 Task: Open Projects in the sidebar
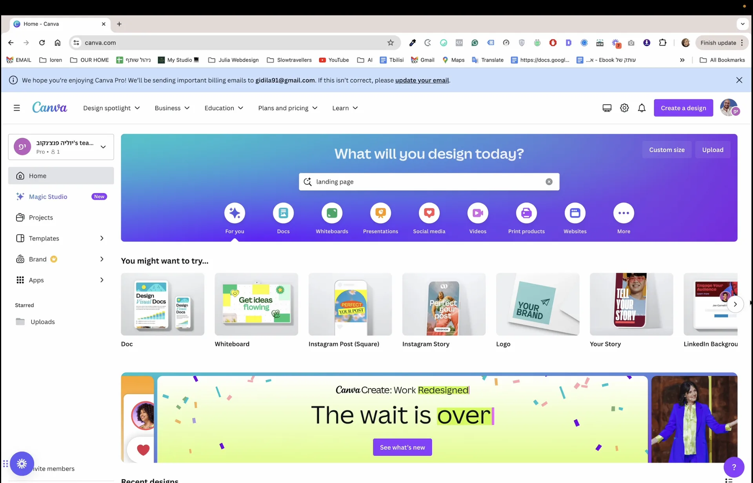coord(61,217)
